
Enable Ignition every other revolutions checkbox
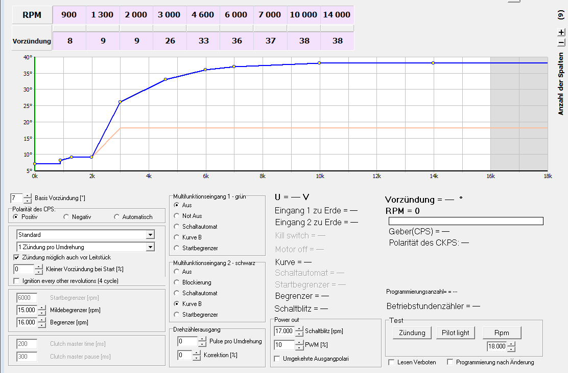point(17,281)
